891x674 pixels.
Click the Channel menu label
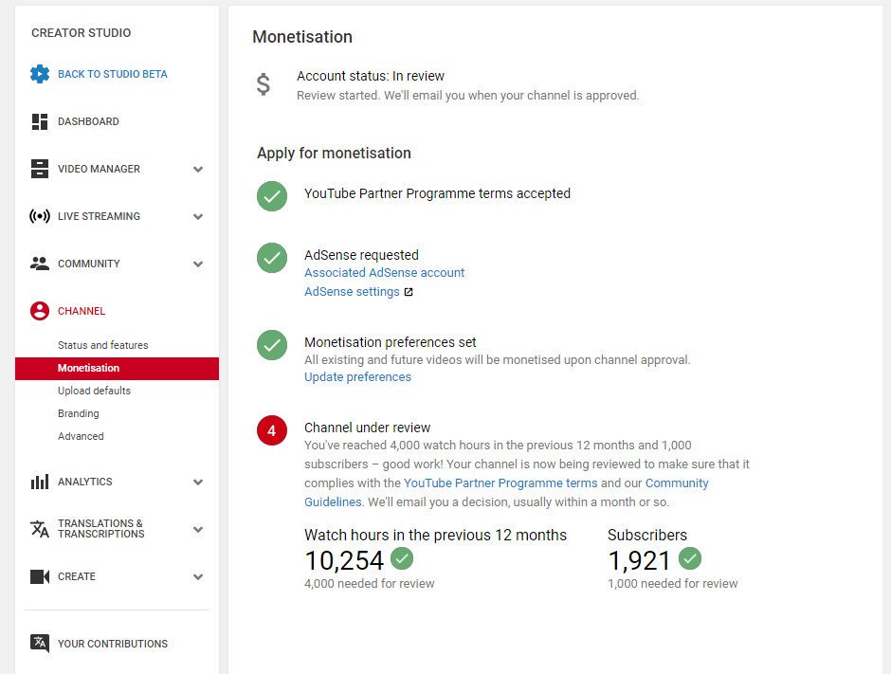pyautogui.click(x=82, y=311)
